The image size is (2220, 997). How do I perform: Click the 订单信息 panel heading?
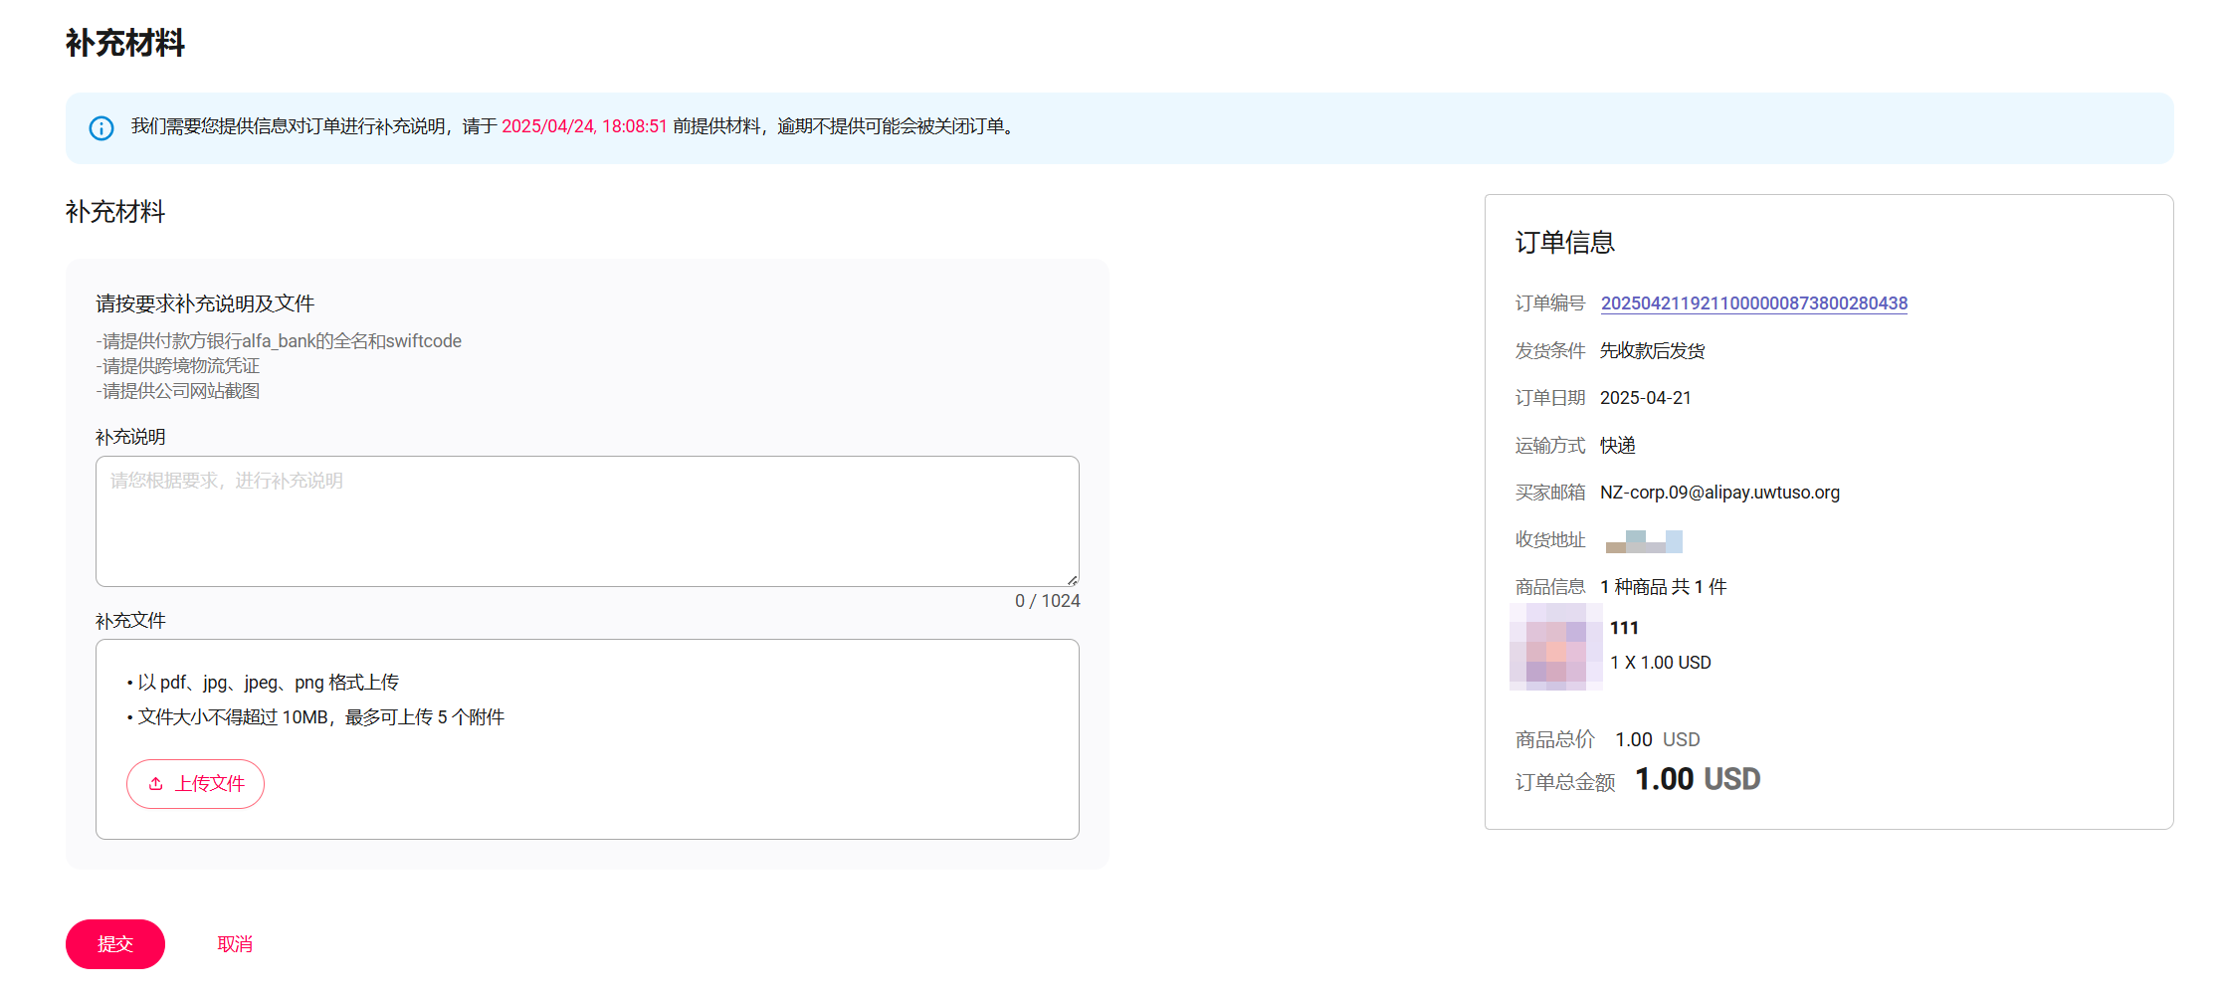tap(1564, 243)
